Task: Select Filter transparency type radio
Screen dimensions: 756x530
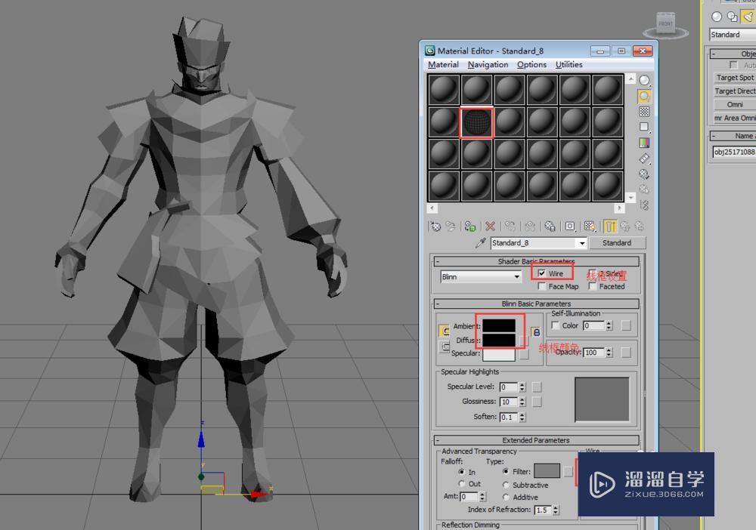Action: [x=506, y=472]
